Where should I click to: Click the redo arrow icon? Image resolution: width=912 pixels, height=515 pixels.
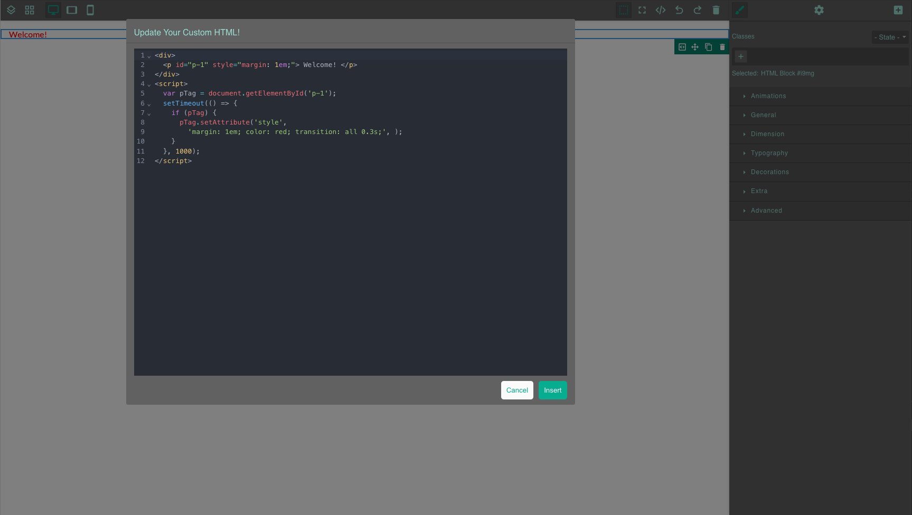698,10
